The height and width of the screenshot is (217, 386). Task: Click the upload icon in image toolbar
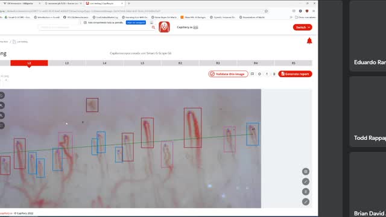pyautogui.click(x=267, y=74)
